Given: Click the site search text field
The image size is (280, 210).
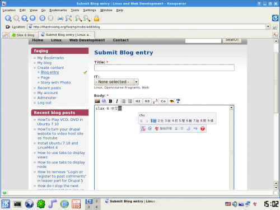Looking at the screenshot, I should pyautogui.click(x=203, y=40).
